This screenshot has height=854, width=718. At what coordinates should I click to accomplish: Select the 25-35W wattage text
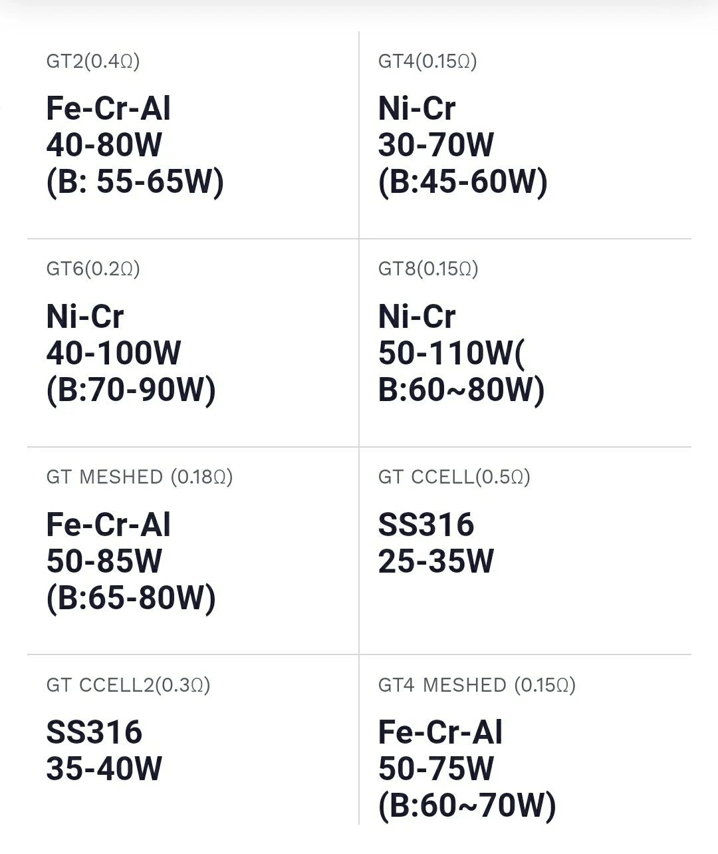coord(436,561)
